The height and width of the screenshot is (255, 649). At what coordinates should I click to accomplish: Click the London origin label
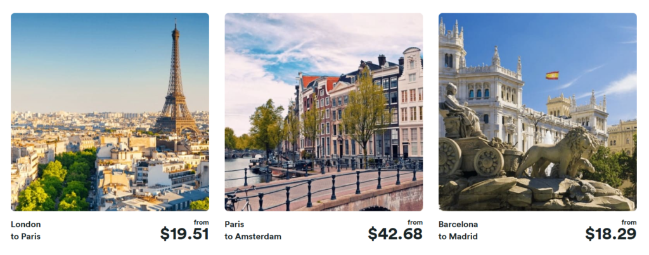[x=26, y=225]
